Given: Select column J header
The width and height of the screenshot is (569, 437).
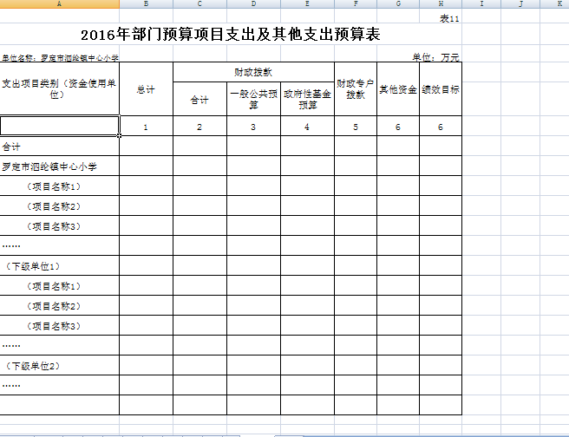Looking at the screenshot, I should click(x=519, y=4).
